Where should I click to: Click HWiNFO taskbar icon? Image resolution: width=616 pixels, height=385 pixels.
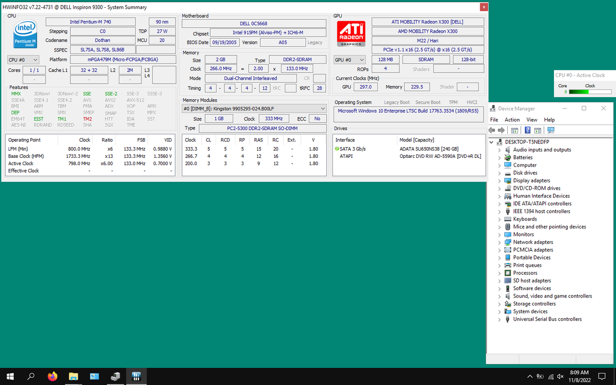(x=136, y=376)
